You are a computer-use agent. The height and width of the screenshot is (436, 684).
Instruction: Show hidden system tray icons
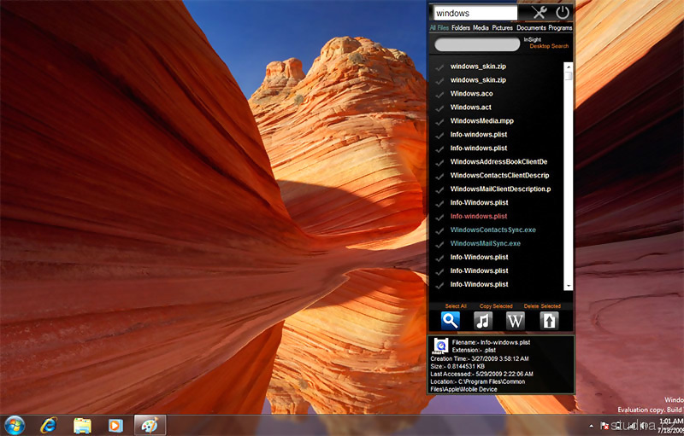[x=591, y=426]
